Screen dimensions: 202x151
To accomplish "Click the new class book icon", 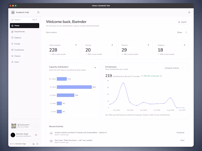I will coord(51,141).
